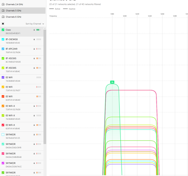Click signal bar on EE WiFi 62:97 row
Viewport: 188px width, 176px height.
pos(39,96)
